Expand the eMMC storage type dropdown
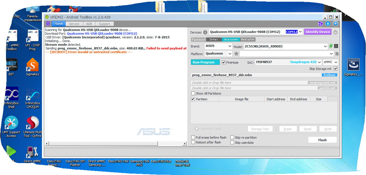 point(336,62)
